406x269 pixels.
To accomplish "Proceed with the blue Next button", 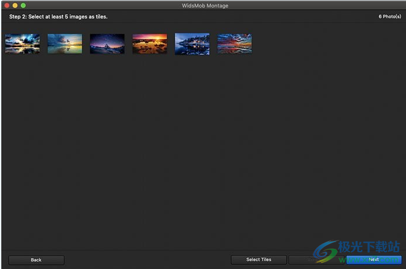I will coord(373,260).
